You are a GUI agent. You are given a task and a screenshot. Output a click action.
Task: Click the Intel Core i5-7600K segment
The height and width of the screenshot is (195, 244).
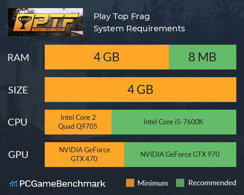coord(174,122)
